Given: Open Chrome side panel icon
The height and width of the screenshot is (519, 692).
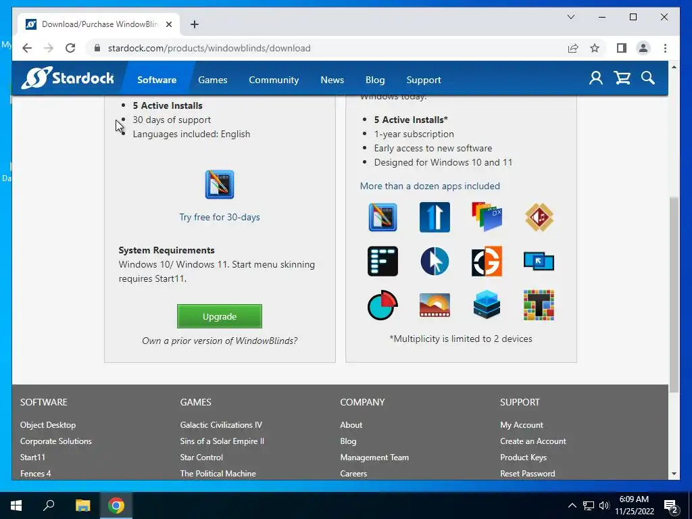Looking at the screenshot, I should [622, 48].
